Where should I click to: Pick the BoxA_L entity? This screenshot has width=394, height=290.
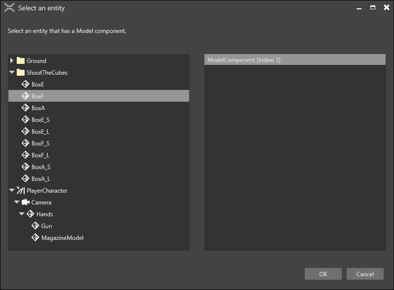click(x=40, y=179)
